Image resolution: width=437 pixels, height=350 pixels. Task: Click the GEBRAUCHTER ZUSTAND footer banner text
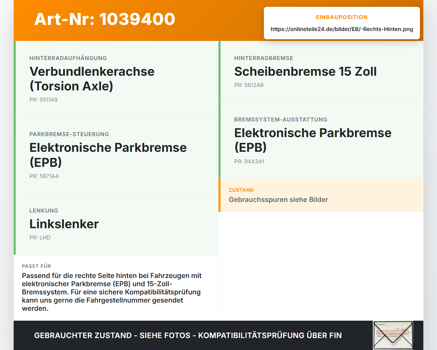(188, 335)
